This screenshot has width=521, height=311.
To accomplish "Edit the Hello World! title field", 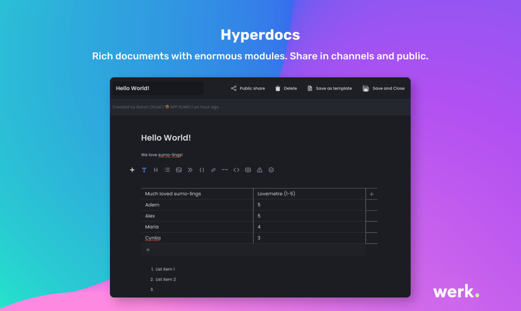I will coord(158,88).
